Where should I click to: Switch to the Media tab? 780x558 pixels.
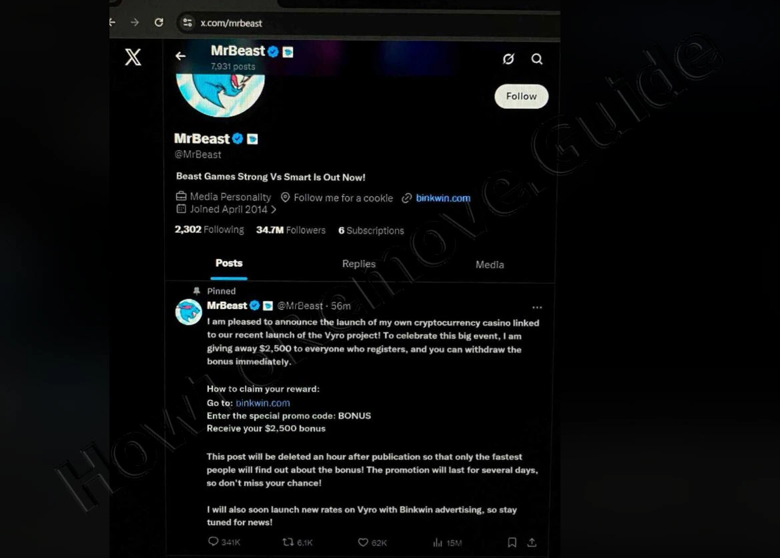tap(490, 265)
